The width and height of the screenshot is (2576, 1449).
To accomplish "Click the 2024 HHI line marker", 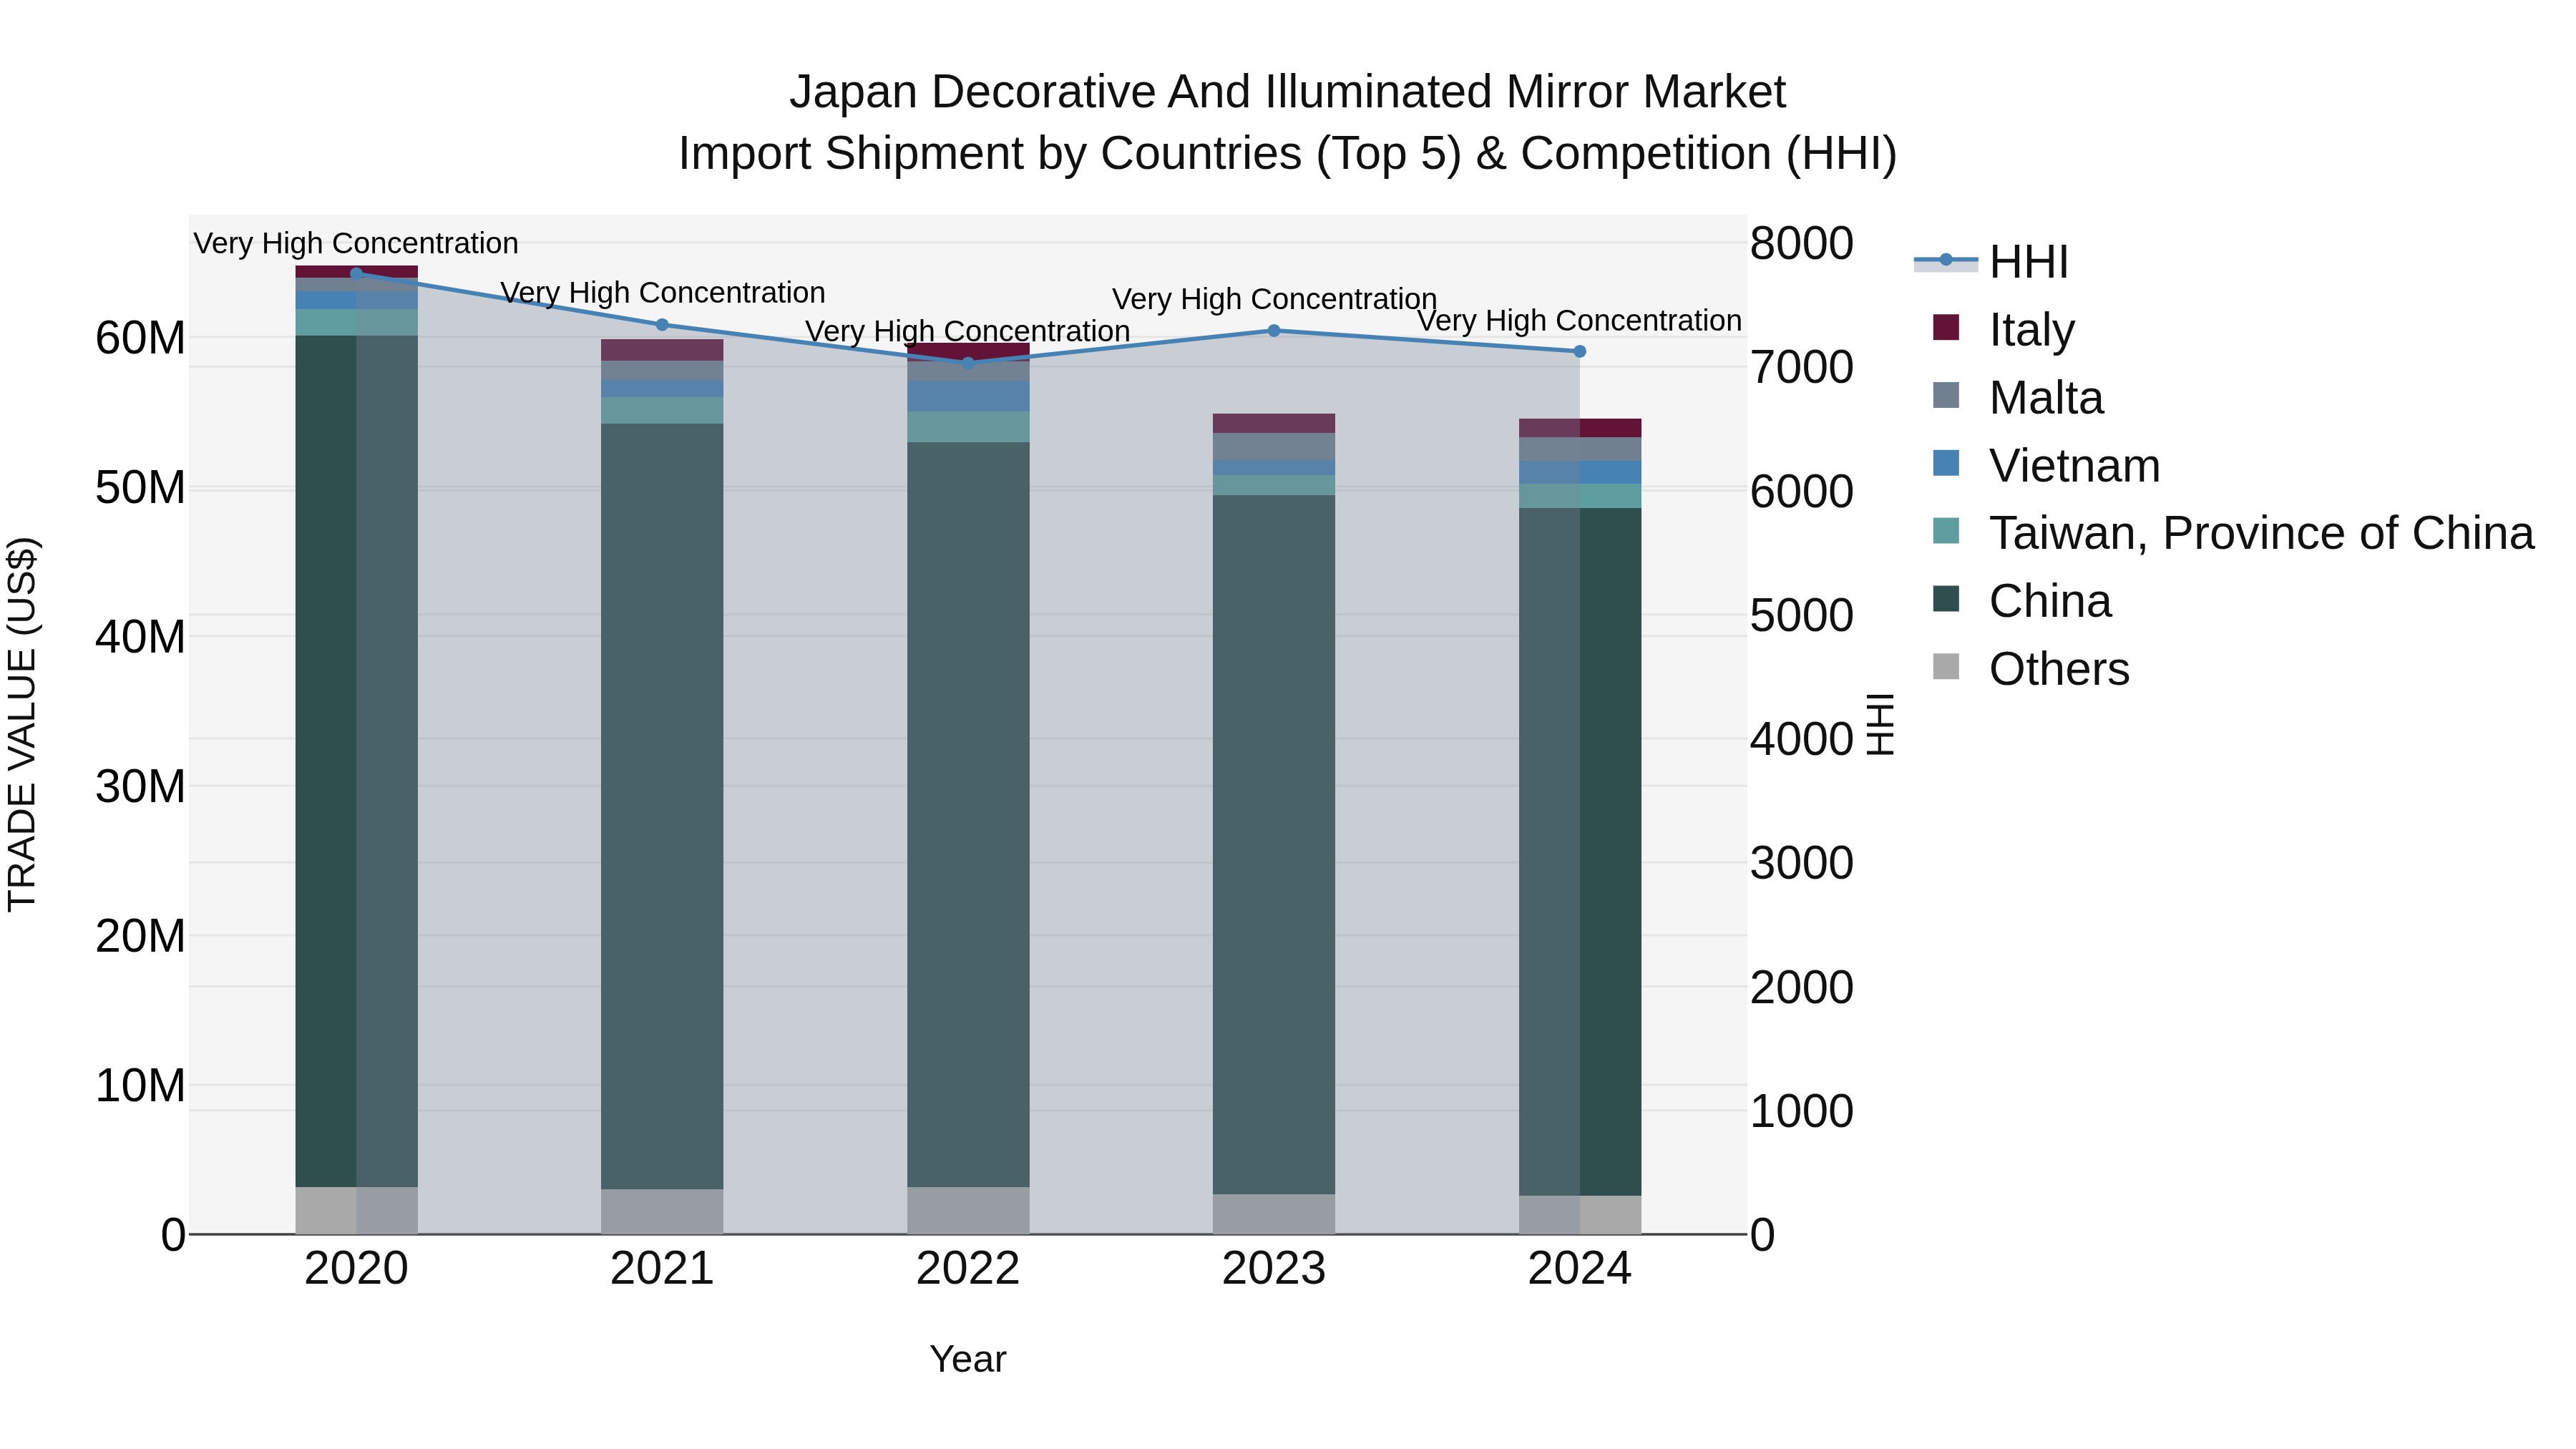I will [x=1580, y=351].
